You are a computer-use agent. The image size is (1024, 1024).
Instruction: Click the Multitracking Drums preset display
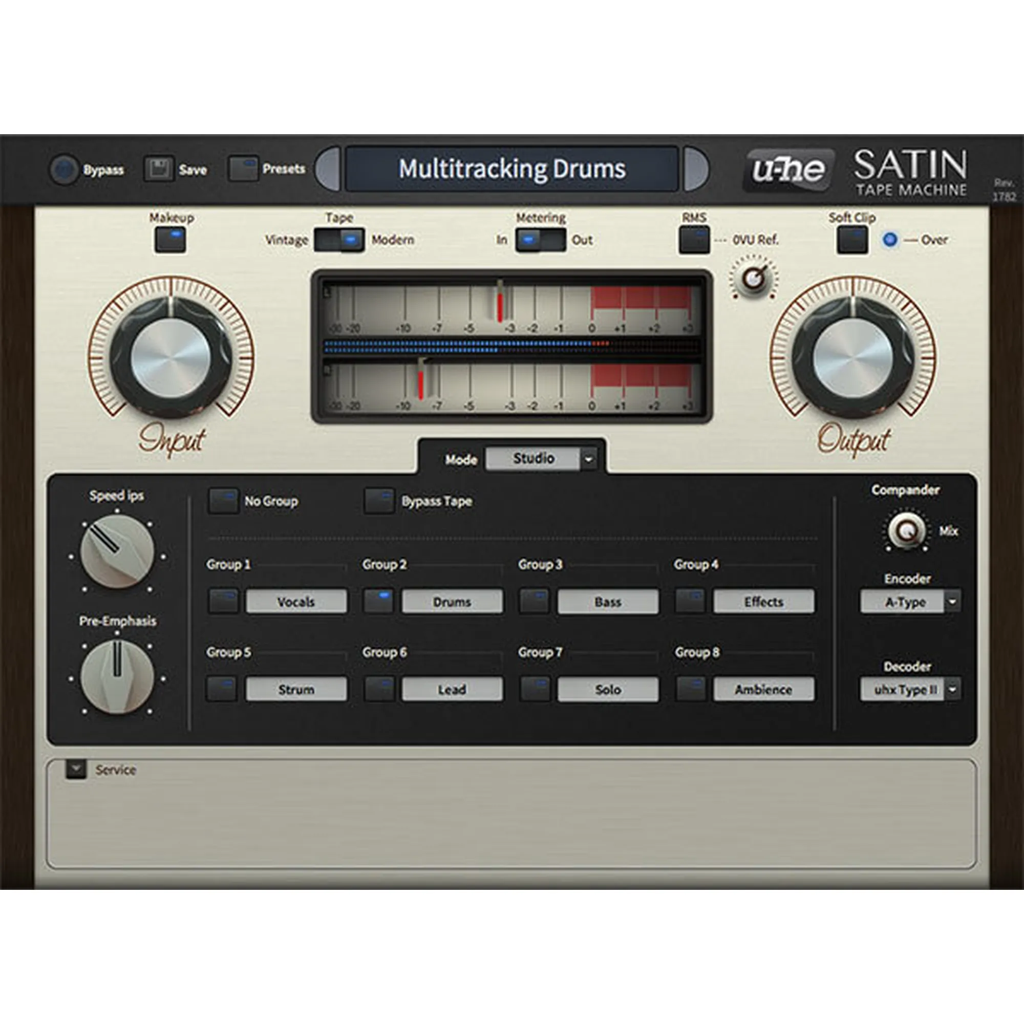click(x=511, y=169)
